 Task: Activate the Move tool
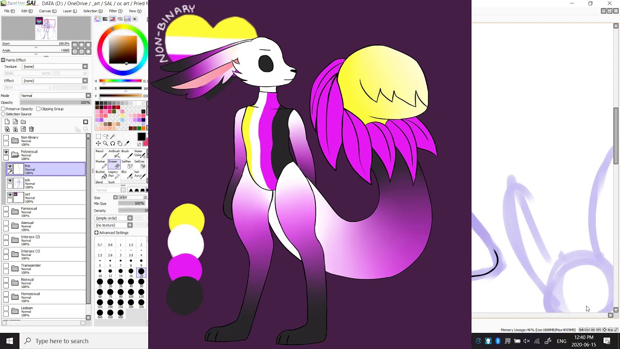pos(98,143)
